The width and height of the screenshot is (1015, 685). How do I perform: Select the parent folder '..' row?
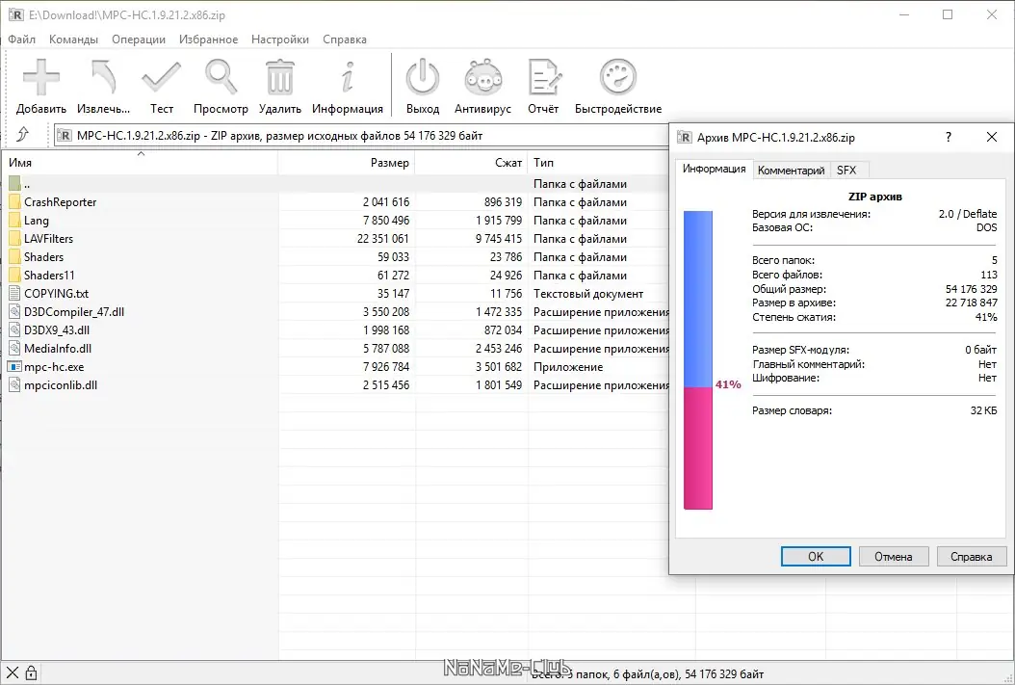pyautogui.click(x=335, y=184)
